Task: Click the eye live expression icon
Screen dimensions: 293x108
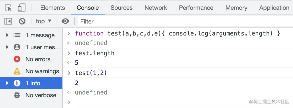Action: point(65,21)
